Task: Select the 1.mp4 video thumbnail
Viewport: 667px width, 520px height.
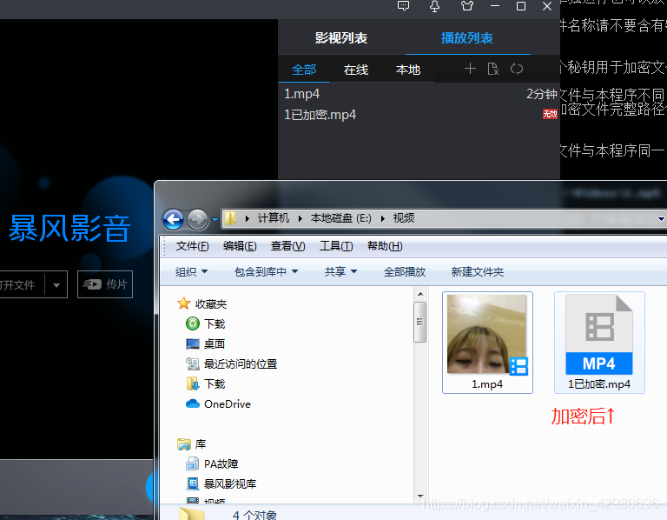Action: coord(486,334)
